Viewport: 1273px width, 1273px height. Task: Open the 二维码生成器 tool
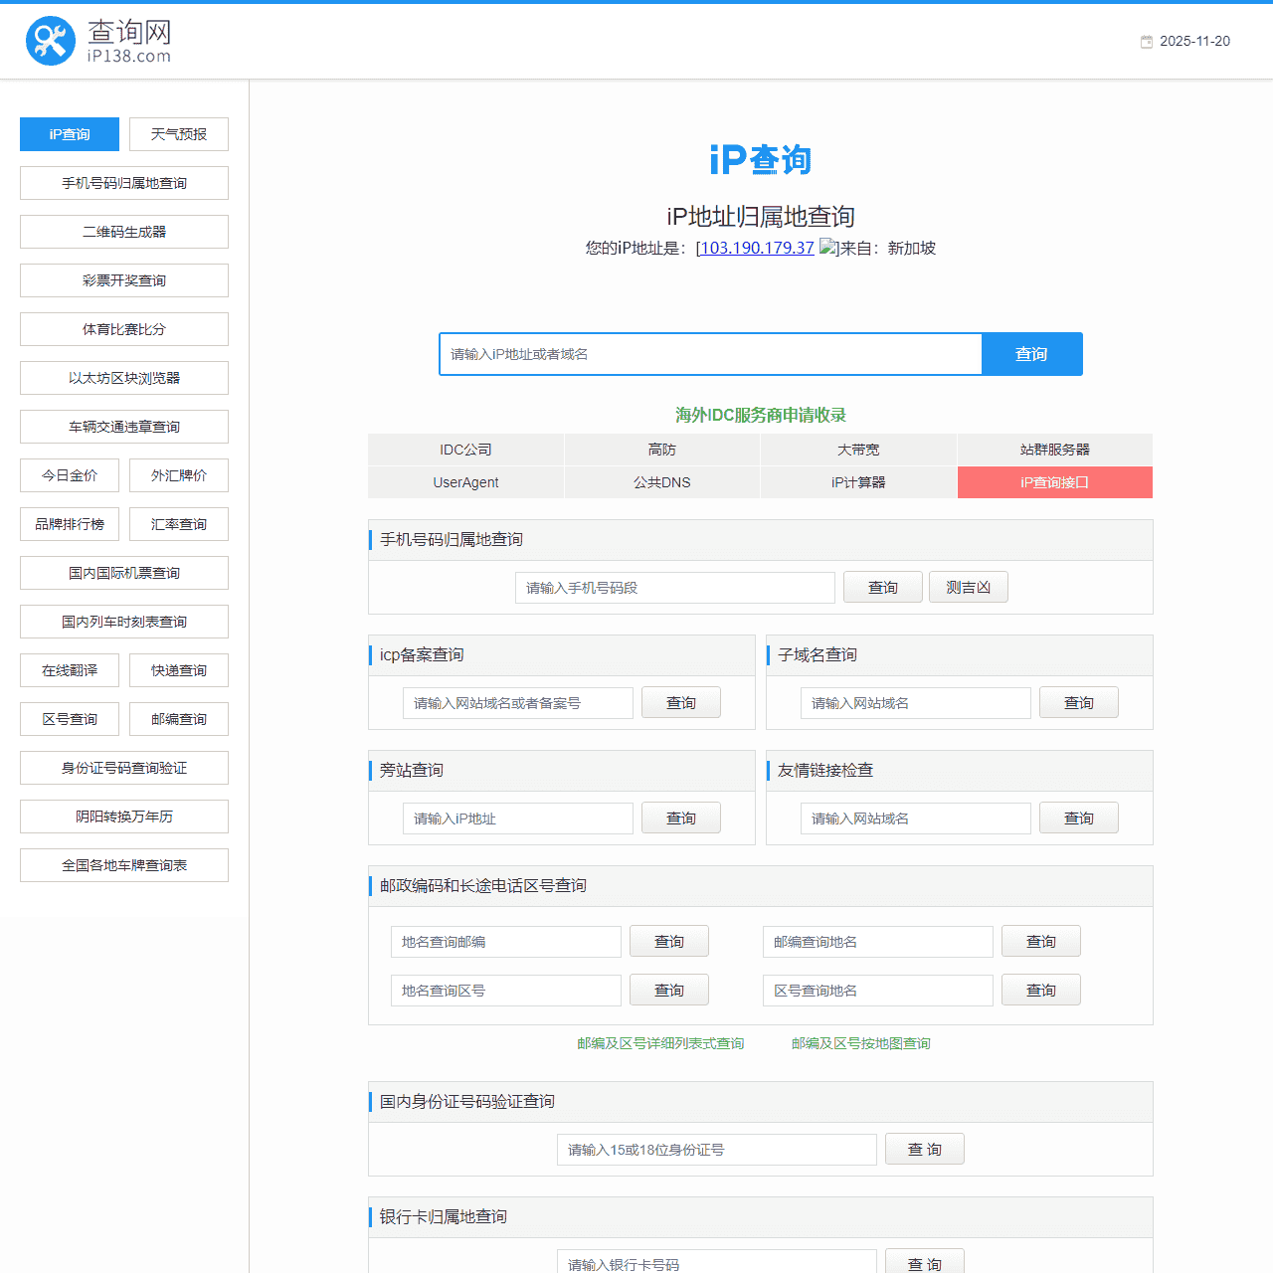(123, 232)
